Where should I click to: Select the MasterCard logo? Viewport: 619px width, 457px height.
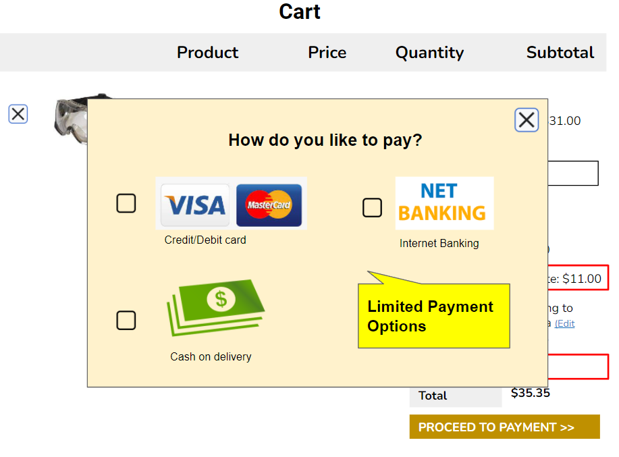[269, 203]
